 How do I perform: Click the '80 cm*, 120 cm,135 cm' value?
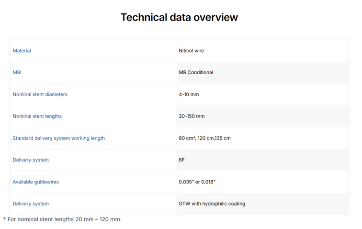[204, 138]
